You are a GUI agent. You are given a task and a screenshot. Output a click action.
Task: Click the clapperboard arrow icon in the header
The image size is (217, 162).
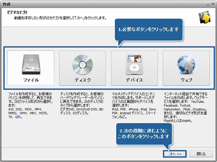[x=204, y=17]
